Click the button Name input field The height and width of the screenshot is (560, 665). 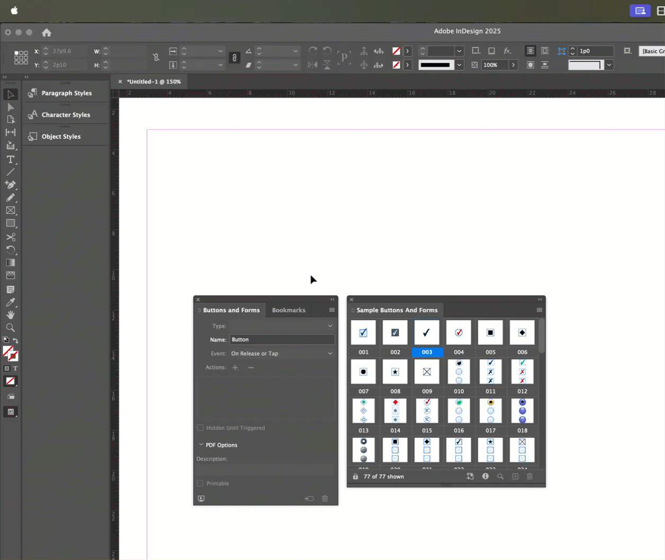coord(282,340)
